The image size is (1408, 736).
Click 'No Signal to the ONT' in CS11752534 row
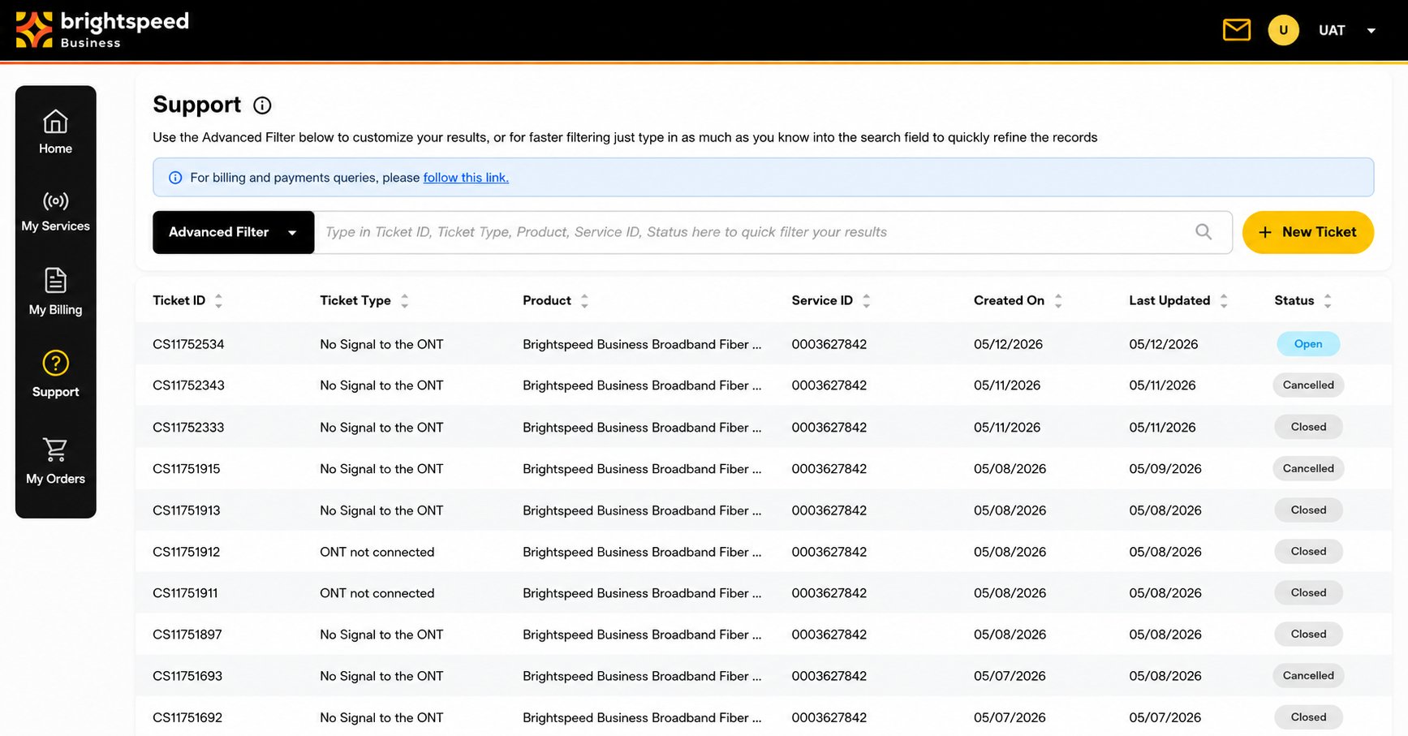pos(381,344)
